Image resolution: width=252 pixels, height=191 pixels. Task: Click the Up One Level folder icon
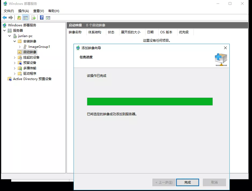(x=19, y=18)
